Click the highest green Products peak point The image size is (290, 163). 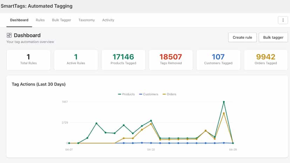[x=224, y=102]
